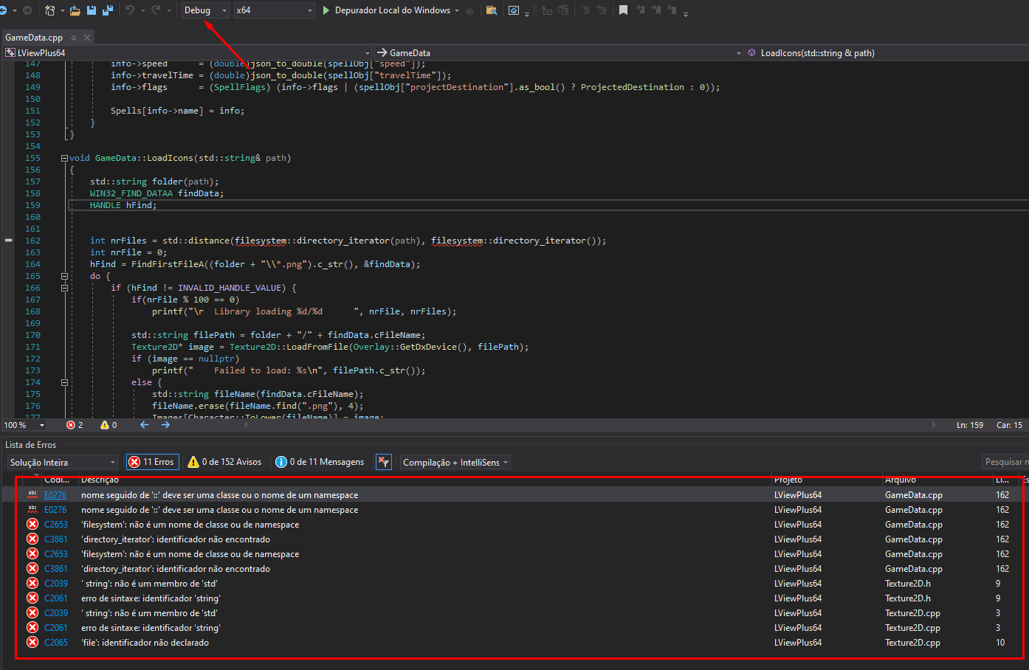This screenshot has height=670, width=1029.
Task: Go to previous issue with left arrow
Action: point(145,425)
